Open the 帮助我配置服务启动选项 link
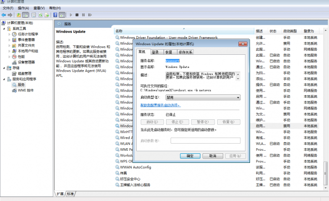 (x=160, y=105)
